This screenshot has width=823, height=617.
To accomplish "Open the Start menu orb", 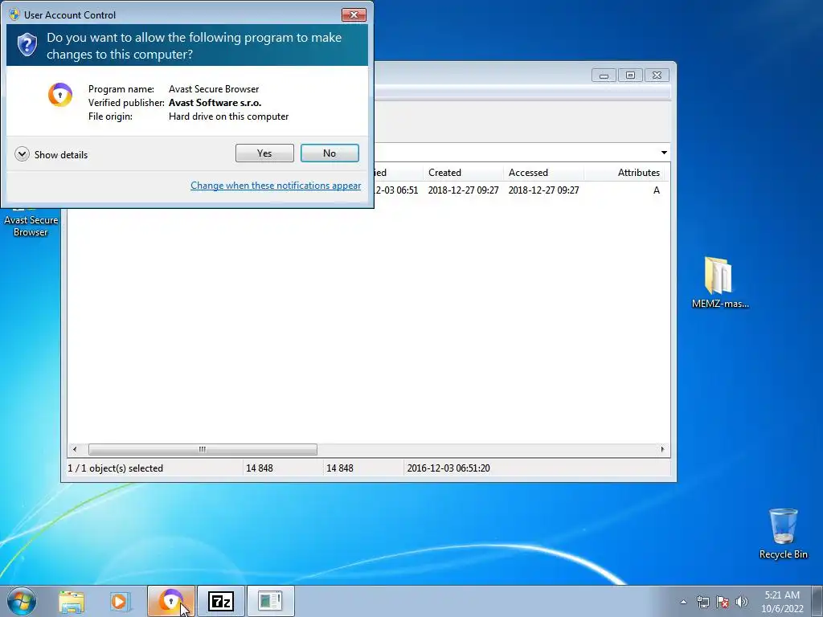I will tap(22, 601).
